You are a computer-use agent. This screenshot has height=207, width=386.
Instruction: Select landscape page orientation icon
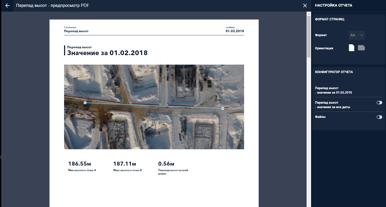(x=361, y=48)
